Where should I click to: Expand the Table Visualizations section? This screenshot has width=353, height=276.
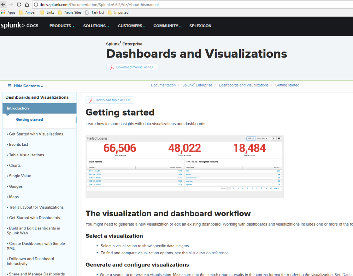tap(25, 155)
